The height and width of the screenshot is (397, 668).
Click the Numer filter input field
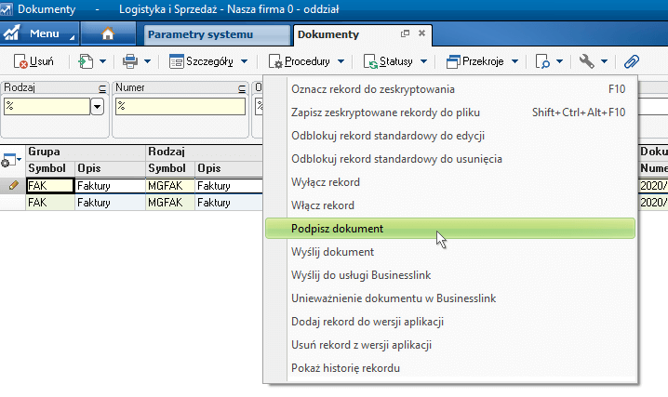pyautogui.click(x=180, y=106)
